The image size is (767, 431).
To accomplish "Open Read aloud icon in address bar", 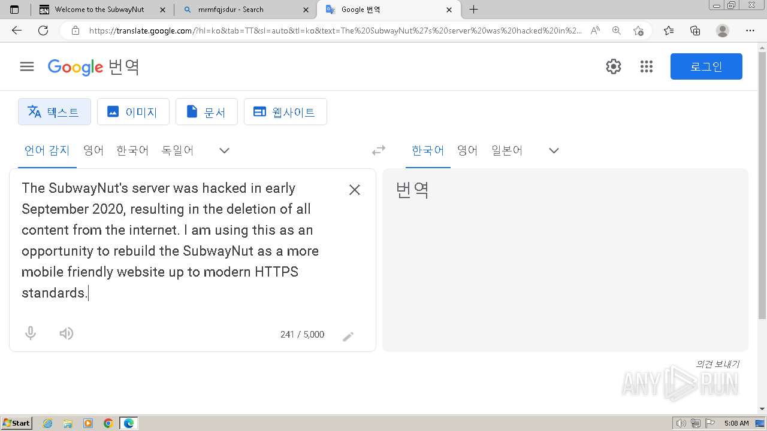I will [594, 31].
